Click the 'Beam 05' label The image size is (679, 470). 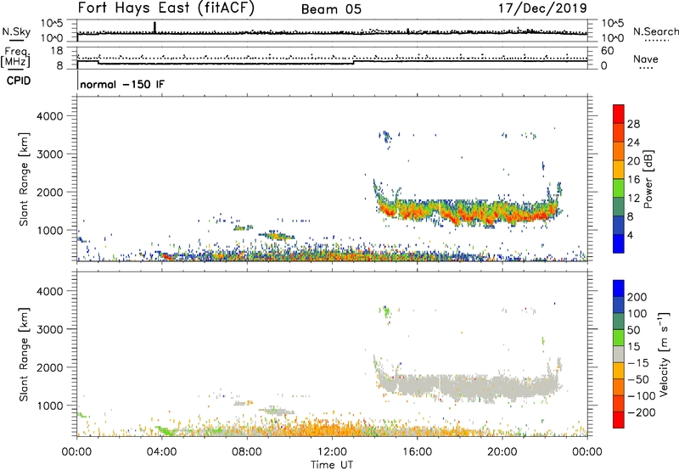(331, 9)
